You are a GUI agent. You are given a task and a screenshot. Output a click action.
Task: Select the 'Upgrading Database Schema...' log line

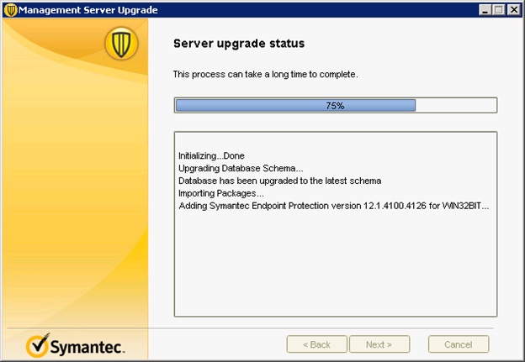[x=241, y=168]
